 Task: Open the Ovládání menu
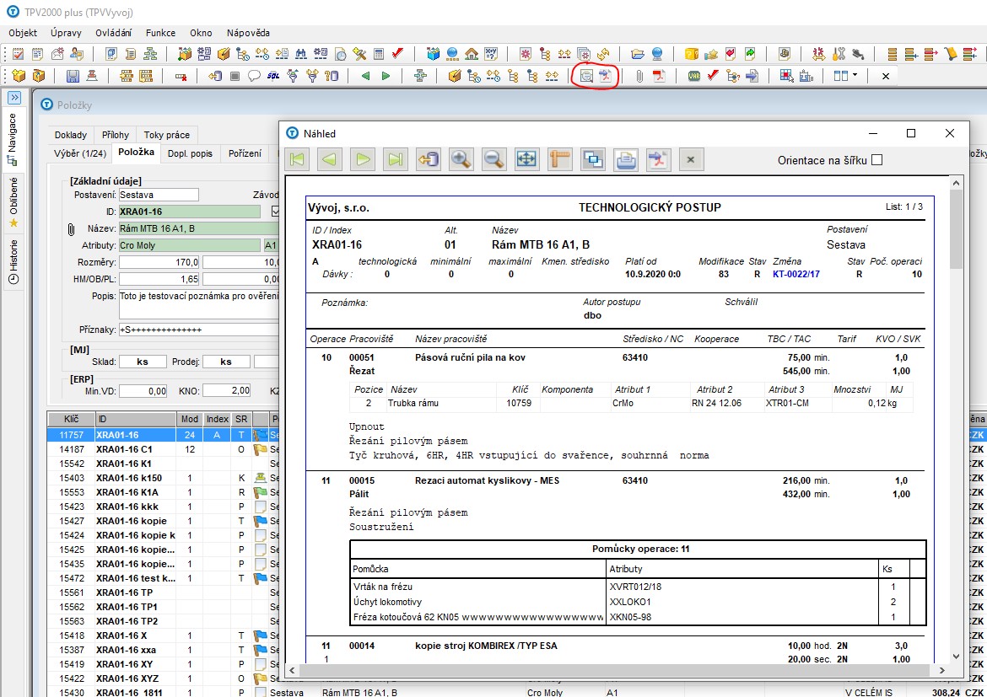114,33
